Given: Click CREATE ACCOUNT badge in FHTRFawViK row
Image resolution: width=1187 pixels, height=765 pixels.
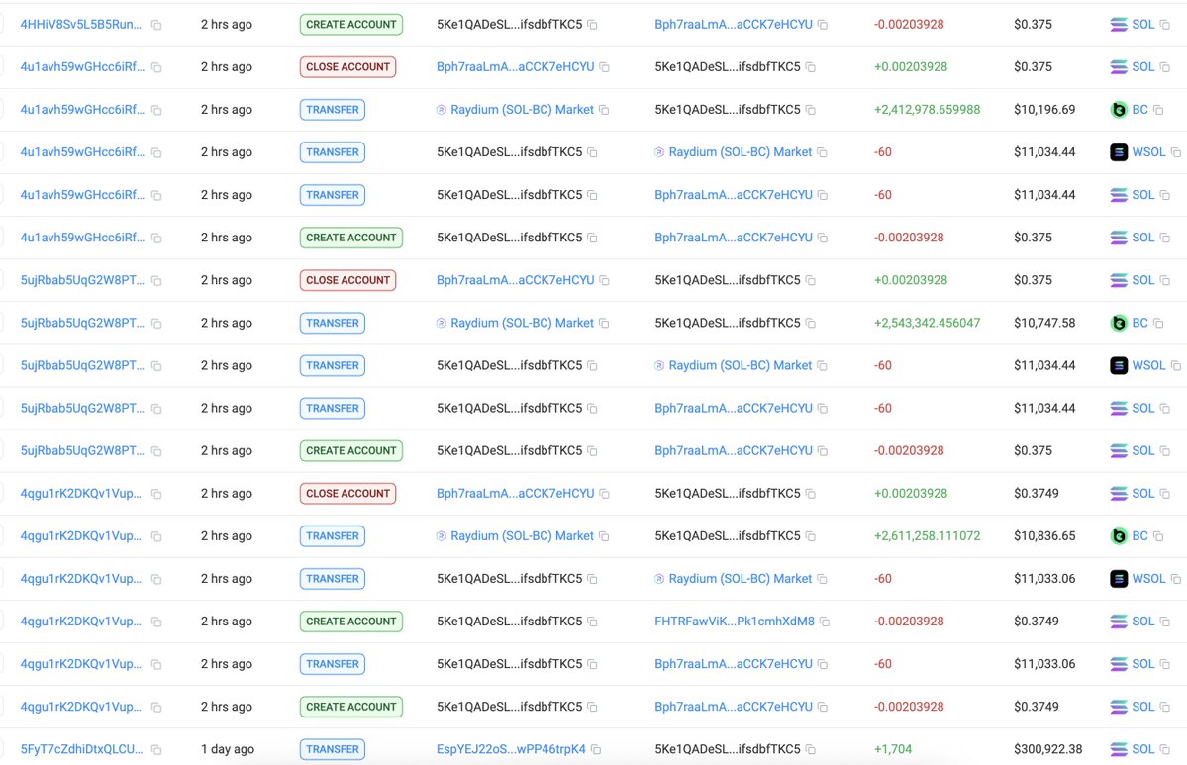Looking at the screenshot, I should (x=351, y=622).
